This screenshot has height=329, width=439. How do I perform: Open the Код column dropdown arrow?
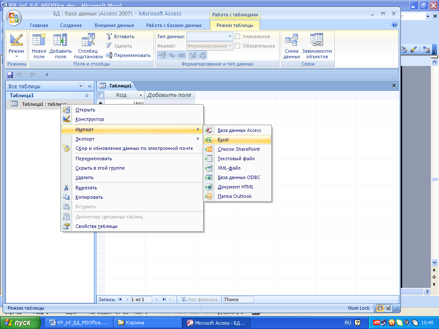click(x=141, y=96)
